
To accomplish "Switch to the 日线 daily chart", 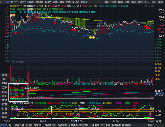I will (x=55, y=2).
